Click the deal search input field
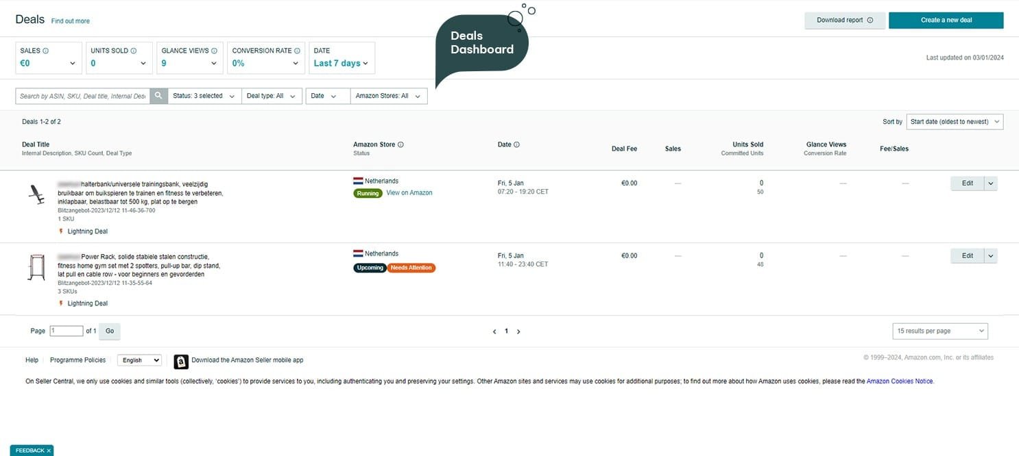 click(x=82, y=96)
